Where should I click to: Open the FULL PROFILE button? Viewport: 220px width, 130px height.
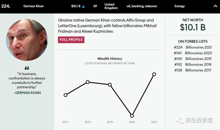point(71,40)
